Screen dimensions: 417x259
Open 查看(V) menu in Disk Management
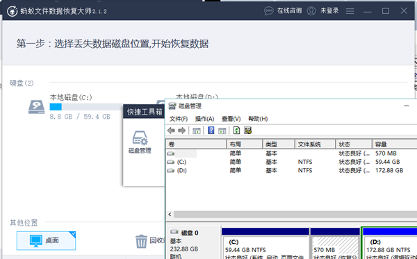[x=231, y=119]
